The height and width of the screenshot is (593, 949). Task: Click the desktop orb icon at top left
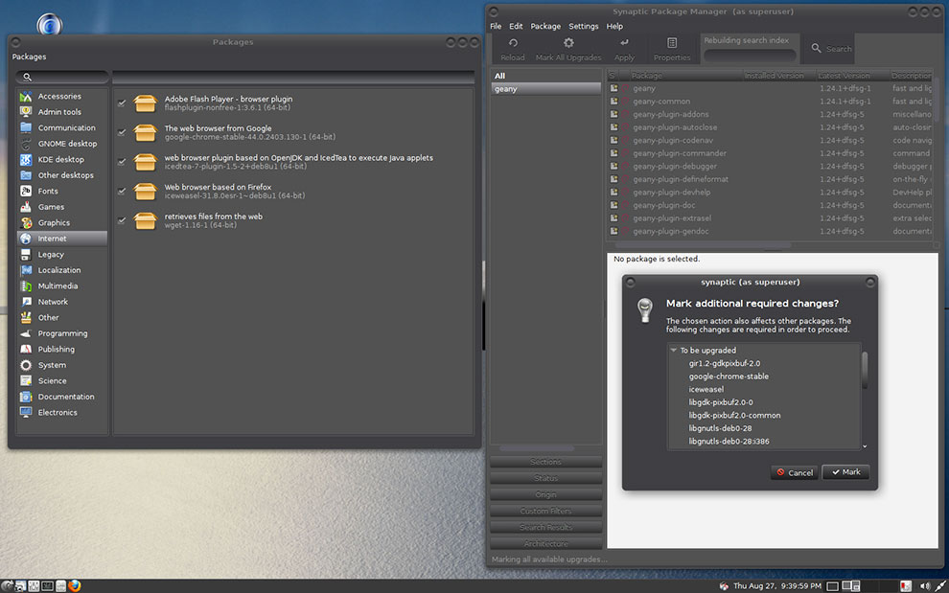click(x=50, y=25)
